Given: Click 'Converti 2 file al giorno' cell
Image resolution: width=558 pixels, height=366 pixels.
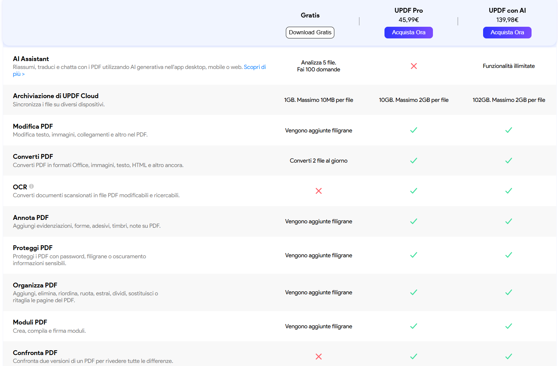Looking at the screenshot, I should coord(319,161).
